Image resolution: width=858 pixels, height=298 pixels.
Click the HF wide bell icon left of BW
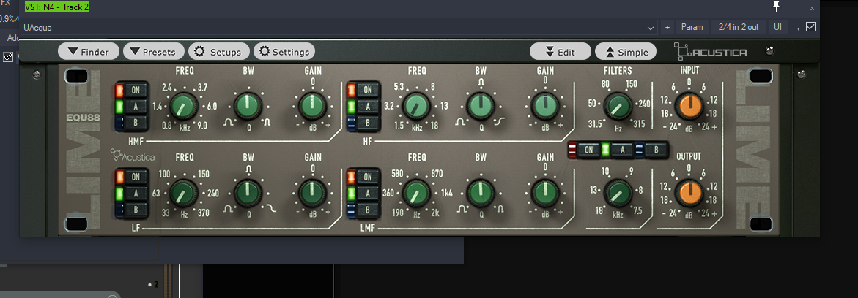[x=462, y=122]
